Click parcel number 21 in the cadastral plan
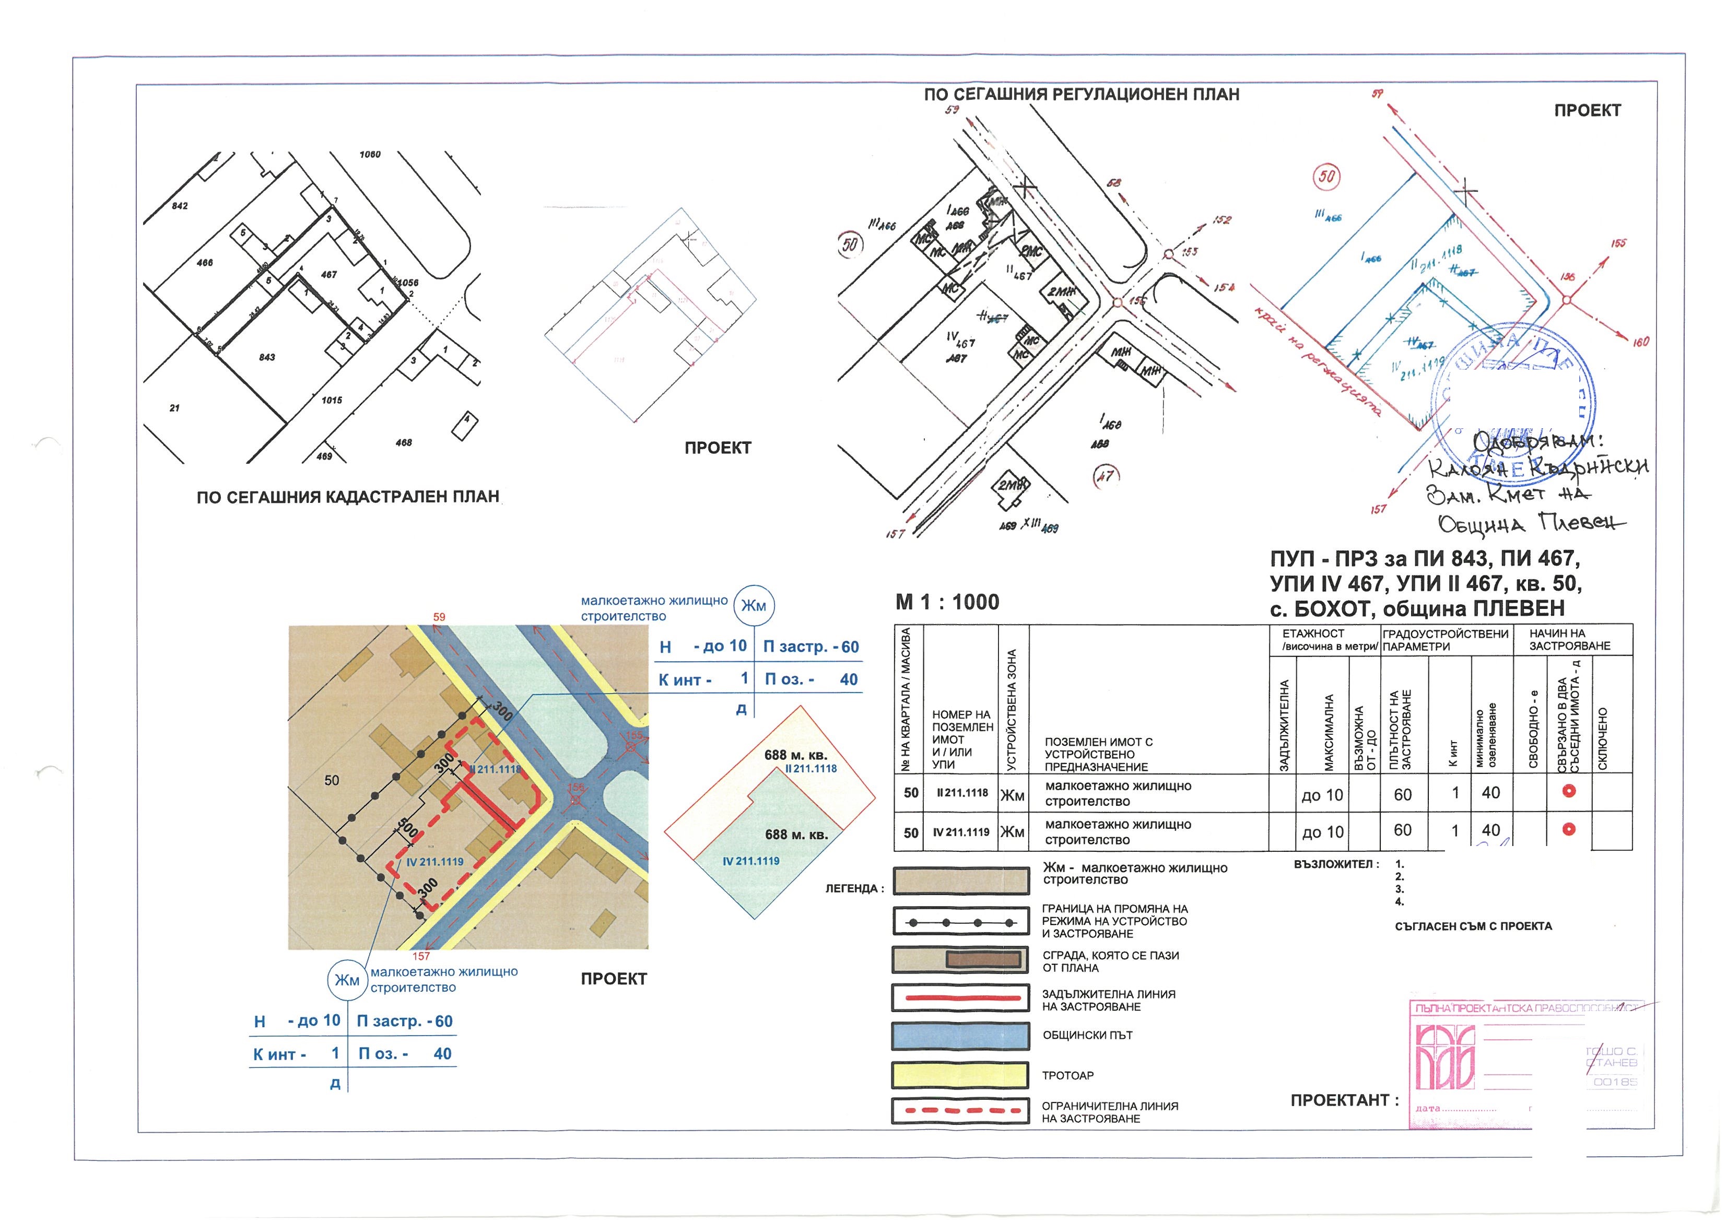The height and width of the screenshot is (1221, 1727). click(174, 408)
